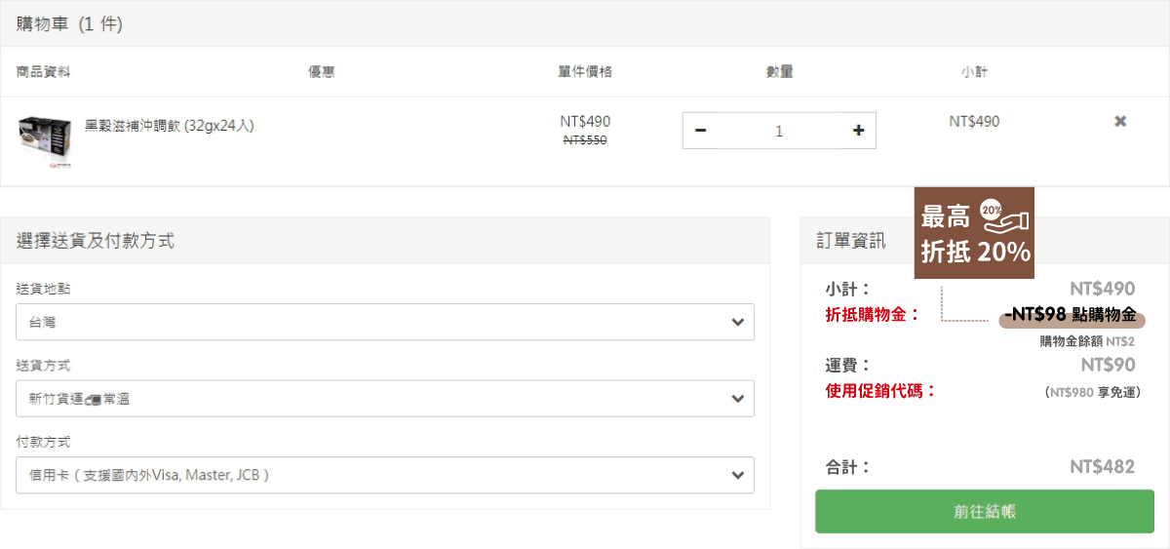Screen dimensions: 1170x549
Task: Click the plus icon to increase quantity
Action: coord(858,131)
